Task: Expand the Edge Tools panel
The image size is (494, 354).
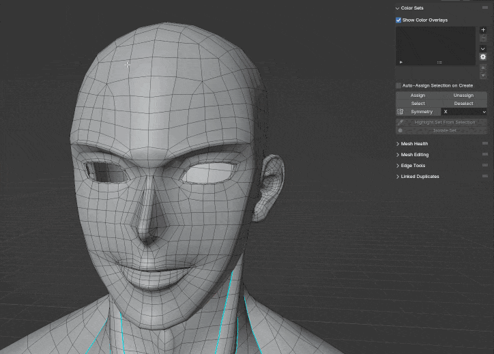Action: (413, 165)
